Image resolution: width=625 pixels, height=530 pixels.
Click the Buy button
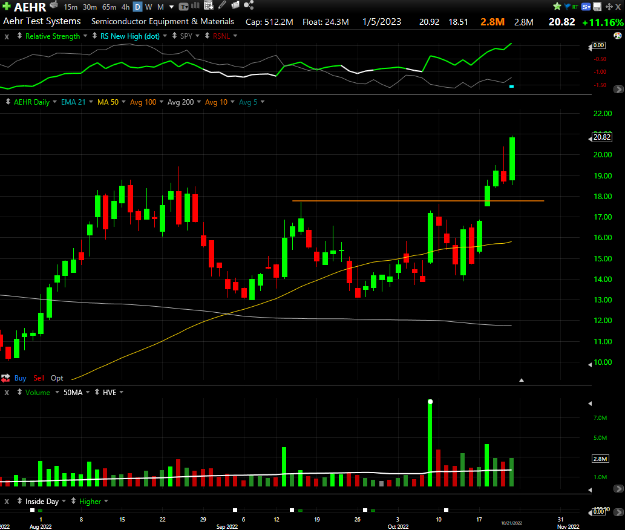pyautogui.click(x=21, y=378)
